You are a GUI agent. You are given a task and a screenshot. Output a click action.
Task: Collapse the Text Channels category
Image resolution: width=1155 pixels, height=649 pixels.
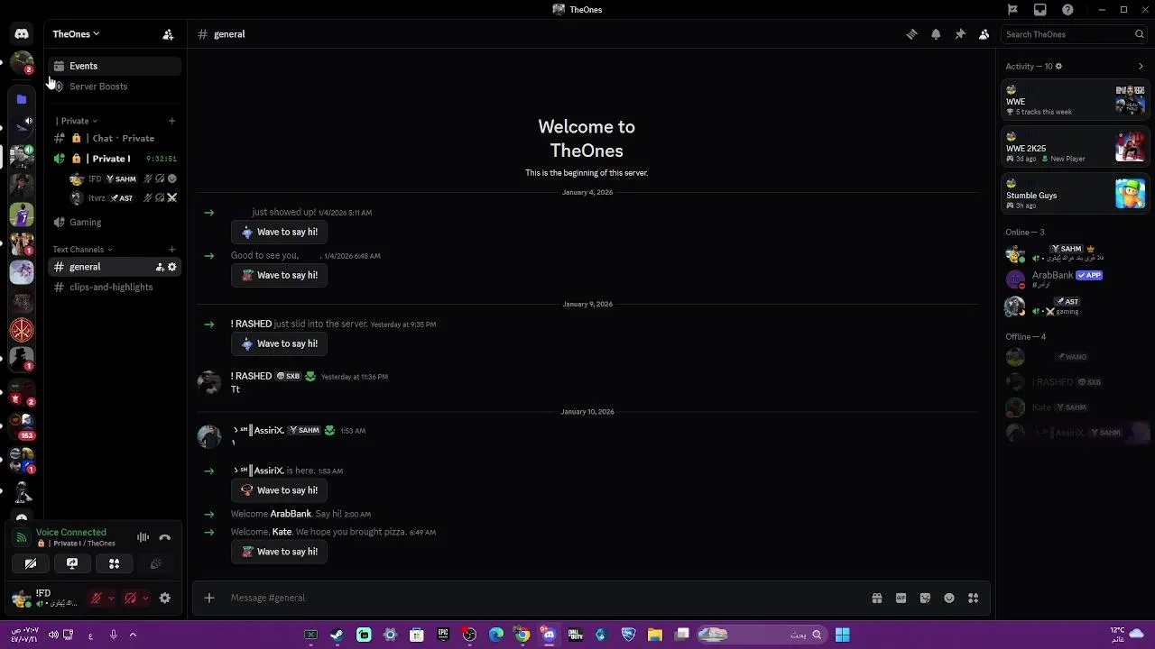tap(82, 250)
